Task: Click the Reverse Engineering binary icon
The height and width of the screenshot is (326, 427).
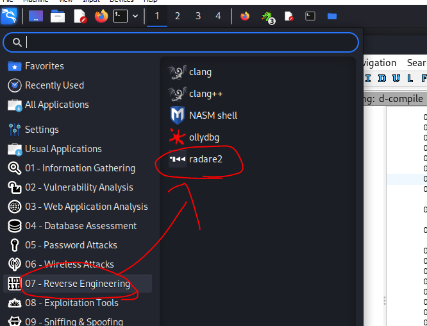Action: coord(15,284)
